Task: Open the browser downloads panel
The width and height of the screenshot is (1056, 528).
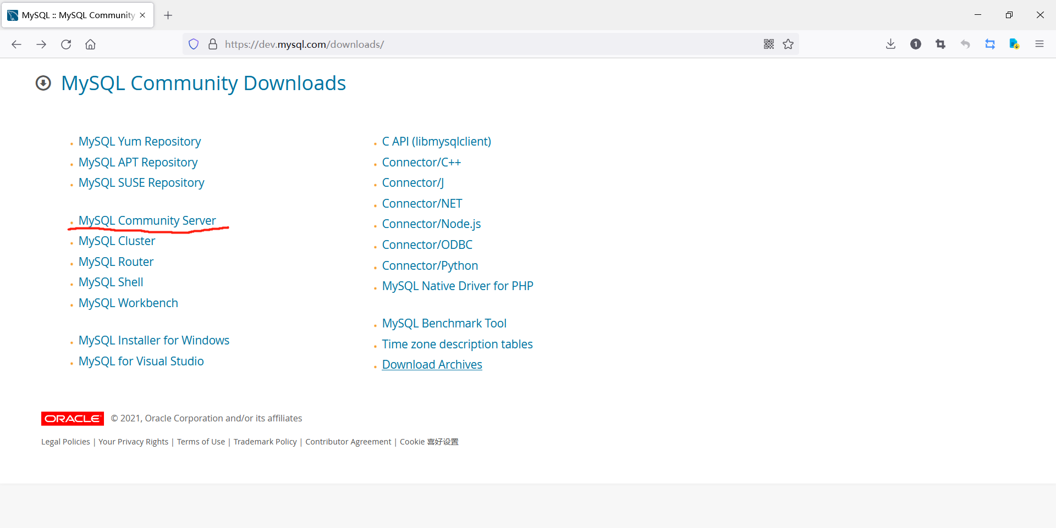Action: (891, 45)
